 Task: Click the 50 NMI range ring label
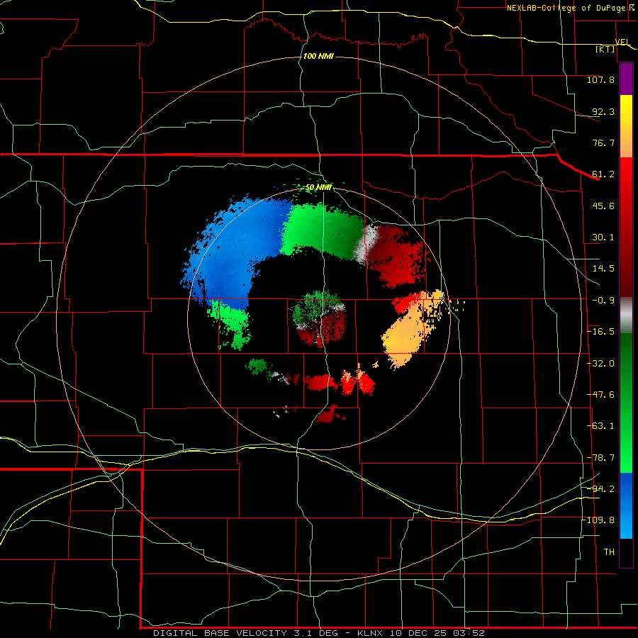[x=318, y=188]
